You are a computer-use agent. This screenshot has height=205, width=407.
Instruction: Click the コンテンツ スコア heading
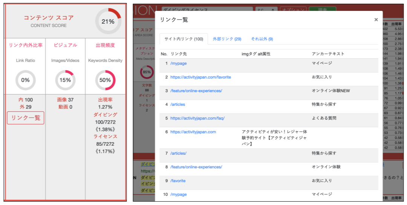pyautogui.click(x=49, y=18)
